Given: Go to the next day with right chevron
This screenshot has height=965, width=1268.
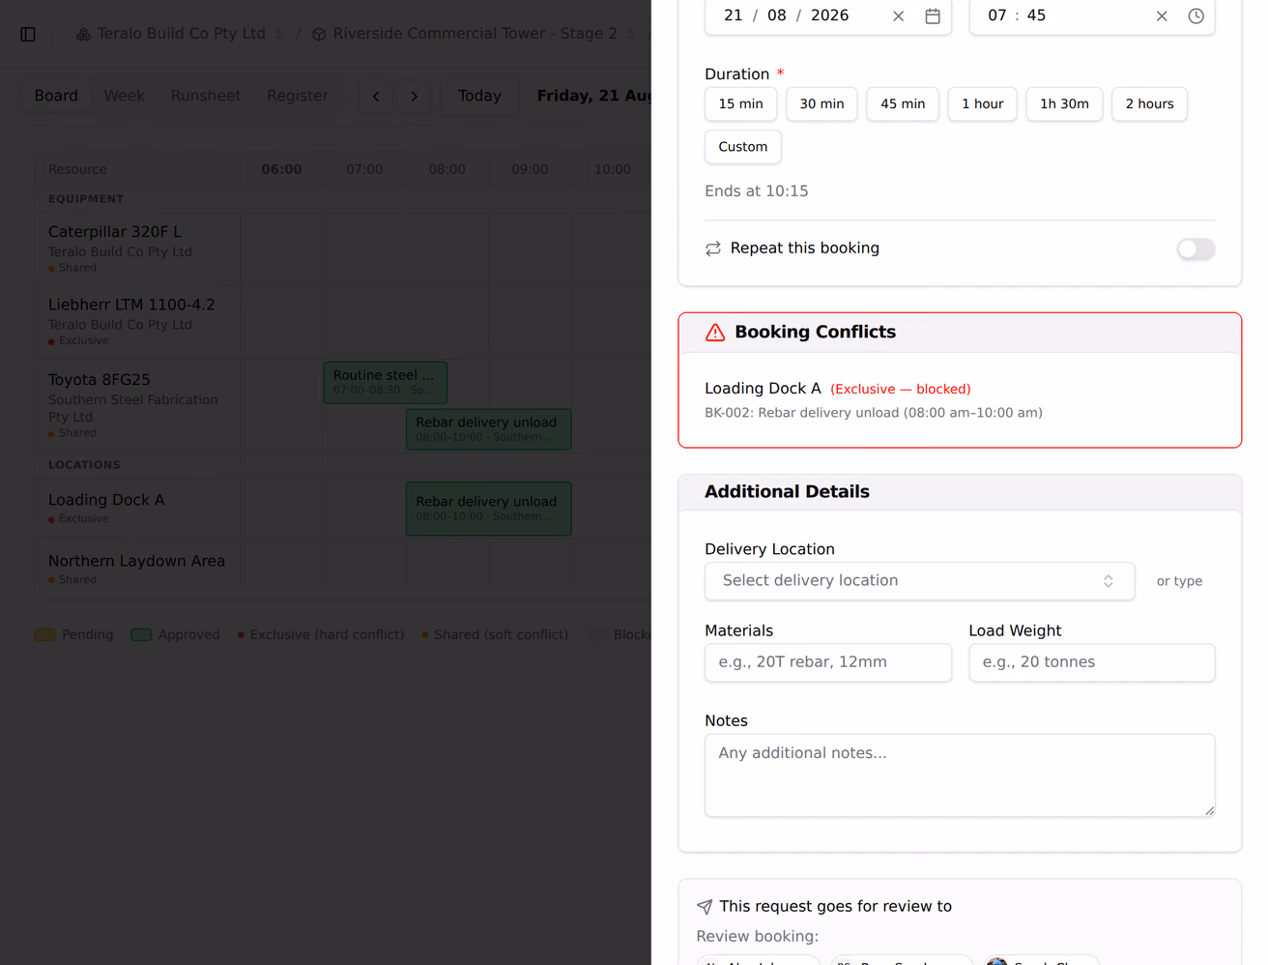Looking at the screenshot, I should [414, 97].
